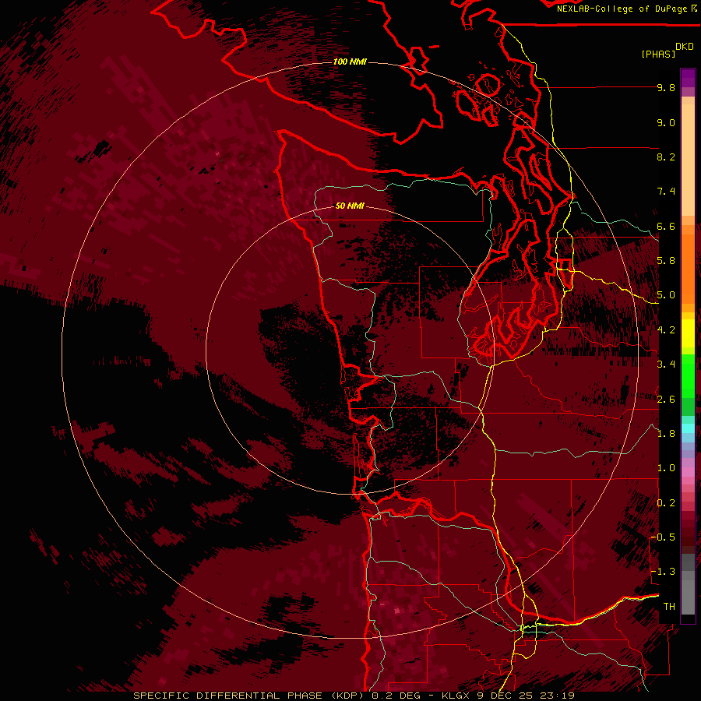701x701 pixels.
Task: Select the -0.5 value on color scale
Action: (663, 537)
